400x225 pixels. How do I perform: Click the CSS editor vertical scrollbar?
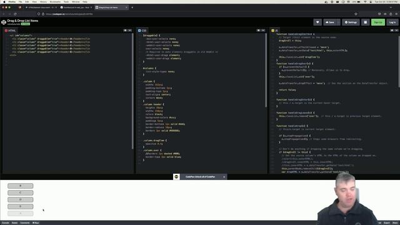pyautogui.click(x=266, y=70)
